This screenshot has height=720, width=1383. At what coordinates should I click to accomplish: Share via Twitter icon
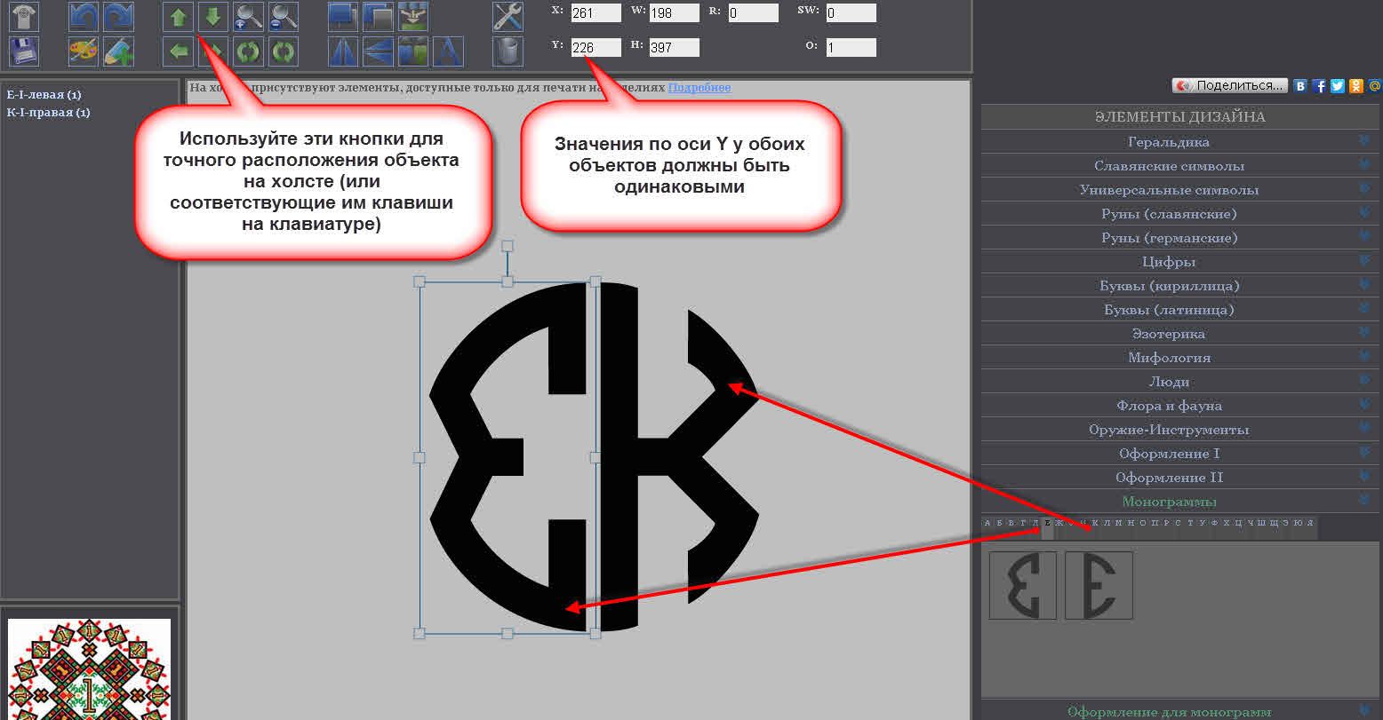click(1338, 86)
